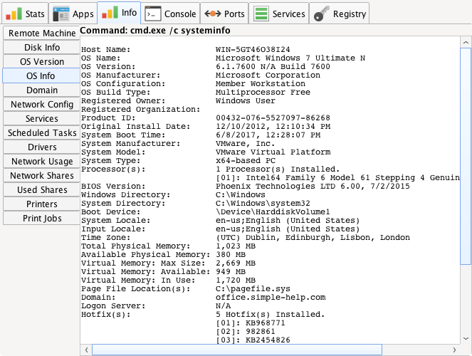The width and height of the screenshot is (472, 356).
Task: Click the horizontal scrollbar left arrow
Action: click(x=86, y=350)
